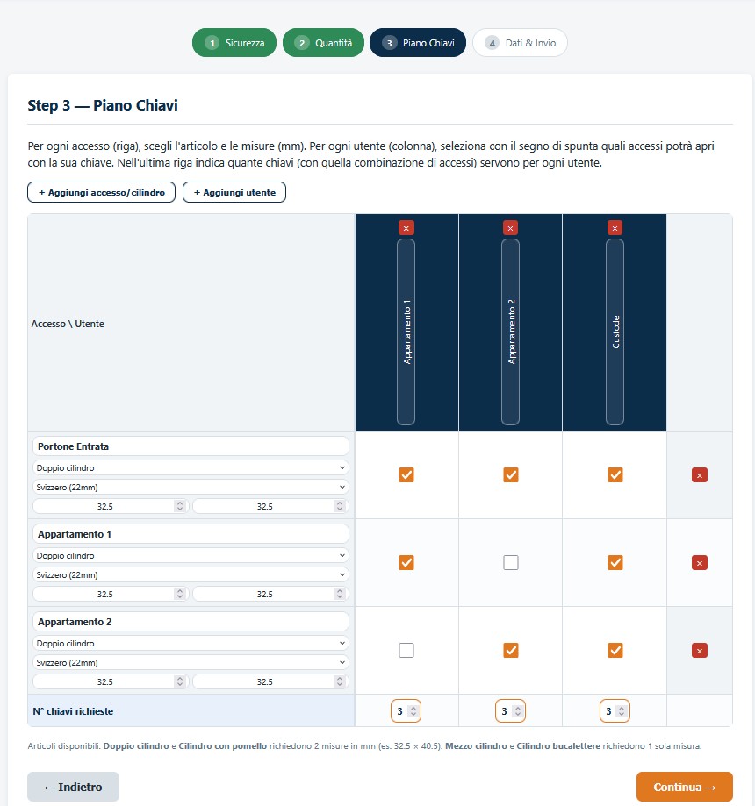Delete the Appartamento 1 access row
Viewport: 755px width, 806px height.
coord(700,563)
